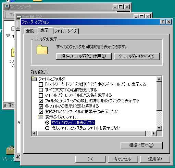This screenshot has height=168, width=175.
Task: Click 標準に戻す button
Action: pyautogui.click(x=141, y=145)
